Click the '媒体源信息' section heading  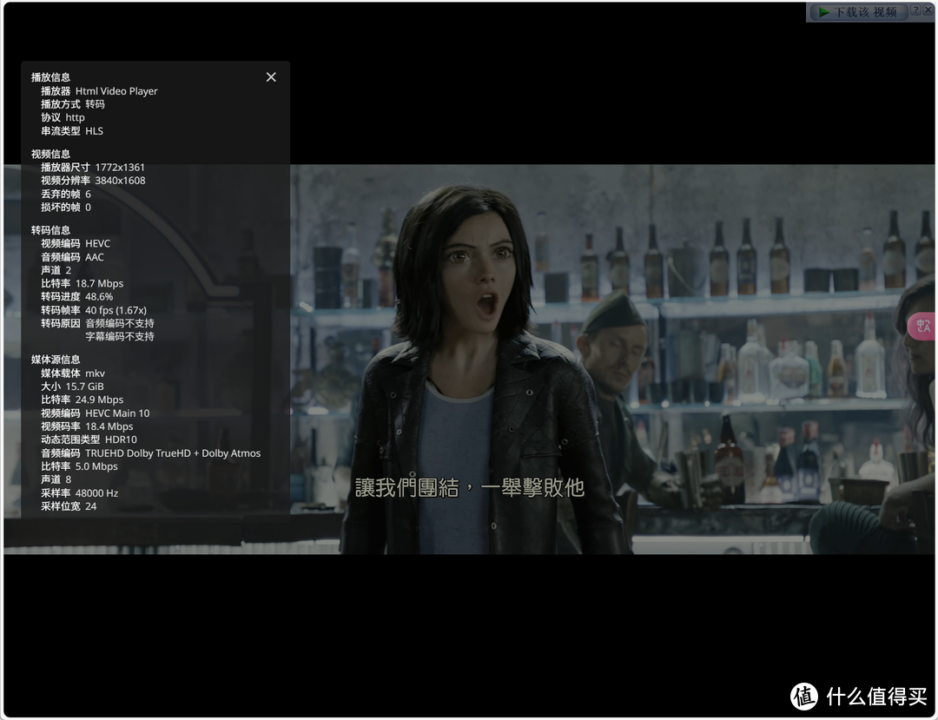coord(56,360)
